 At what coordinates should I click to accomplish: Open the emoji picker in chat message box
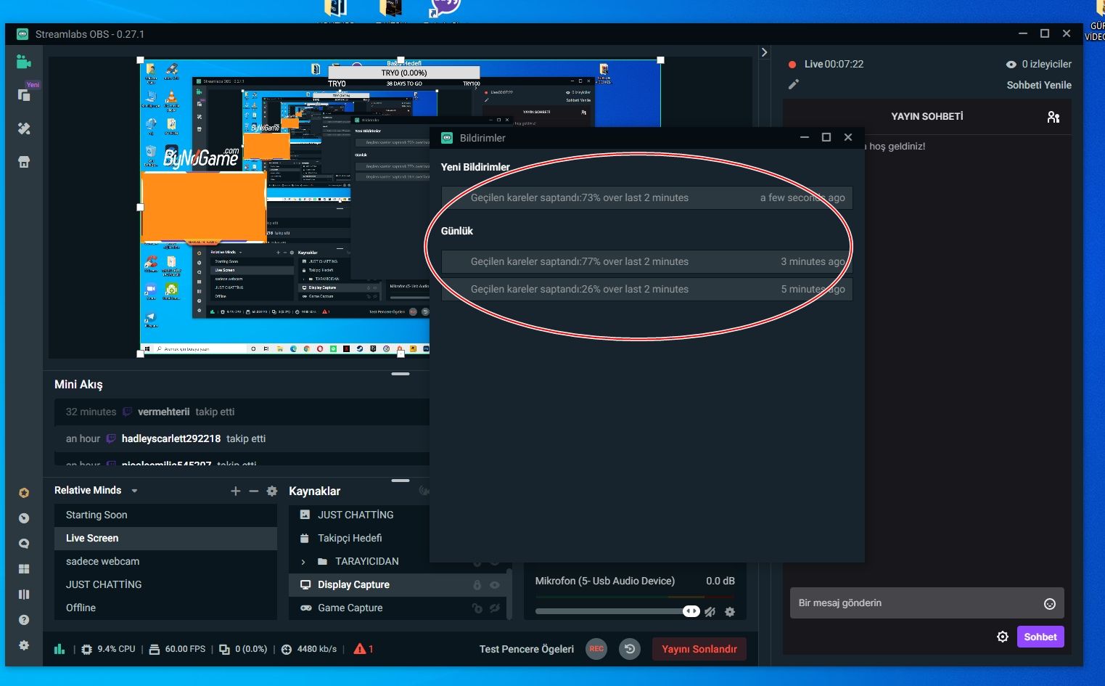pos(1049,604)
